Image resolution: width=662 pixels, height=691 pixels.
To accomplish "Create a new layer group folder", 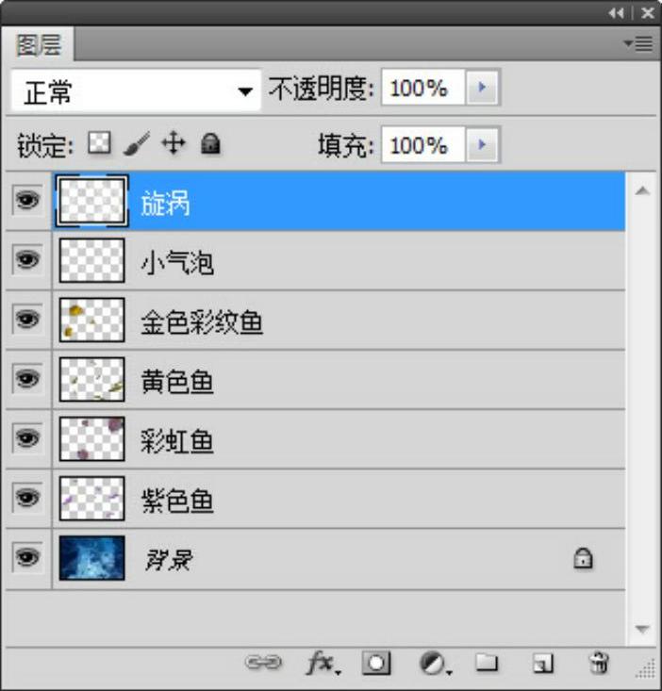I will (487, 664).
